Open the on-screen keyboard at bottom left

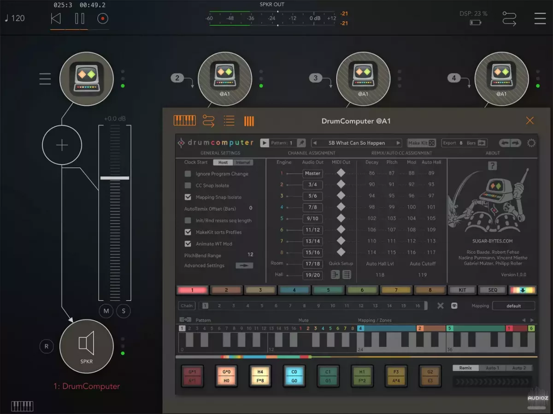(x=22, y=406)
